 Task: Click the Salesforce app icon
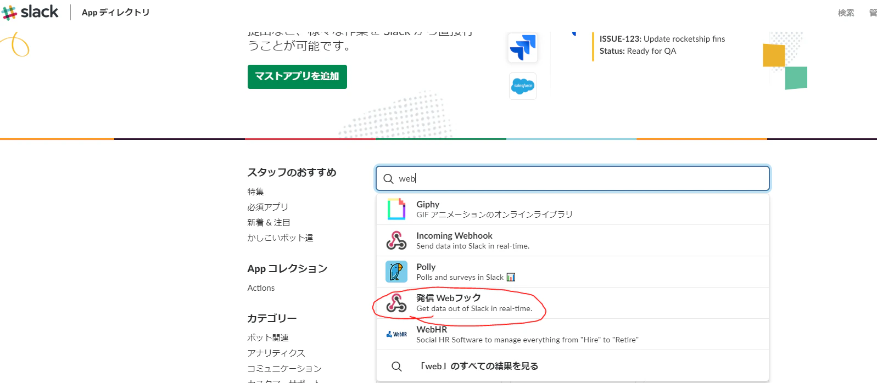pyautogui.click(x=523, y=86)
